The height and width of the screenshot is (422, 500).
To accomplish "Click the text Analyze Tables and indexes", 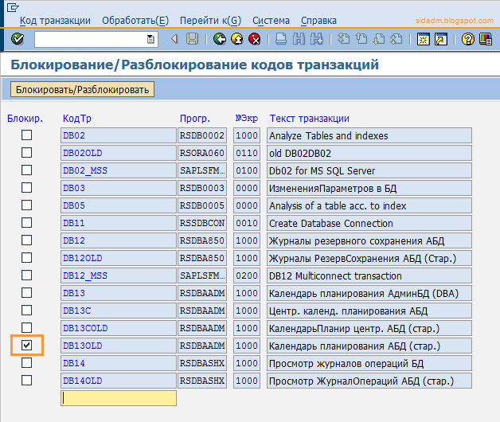I will tap(329, 136).
